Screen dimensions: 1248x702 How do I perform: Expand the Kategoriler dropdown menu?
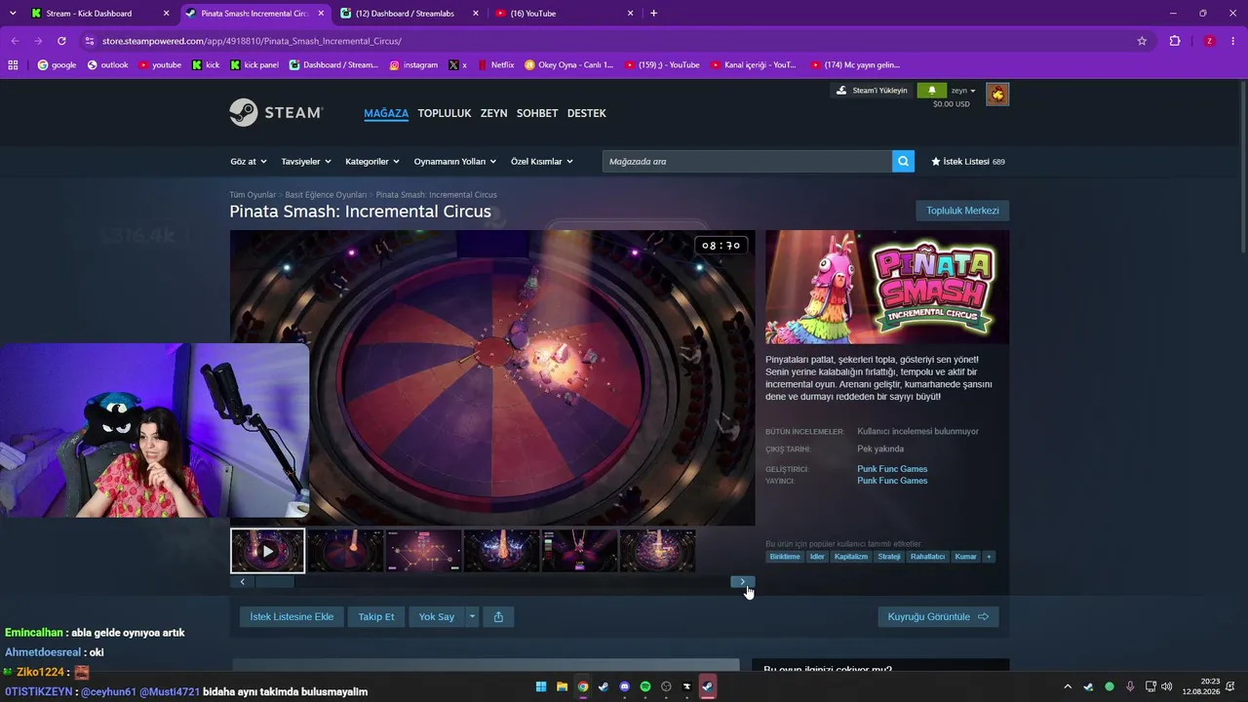tap(372, 162)
